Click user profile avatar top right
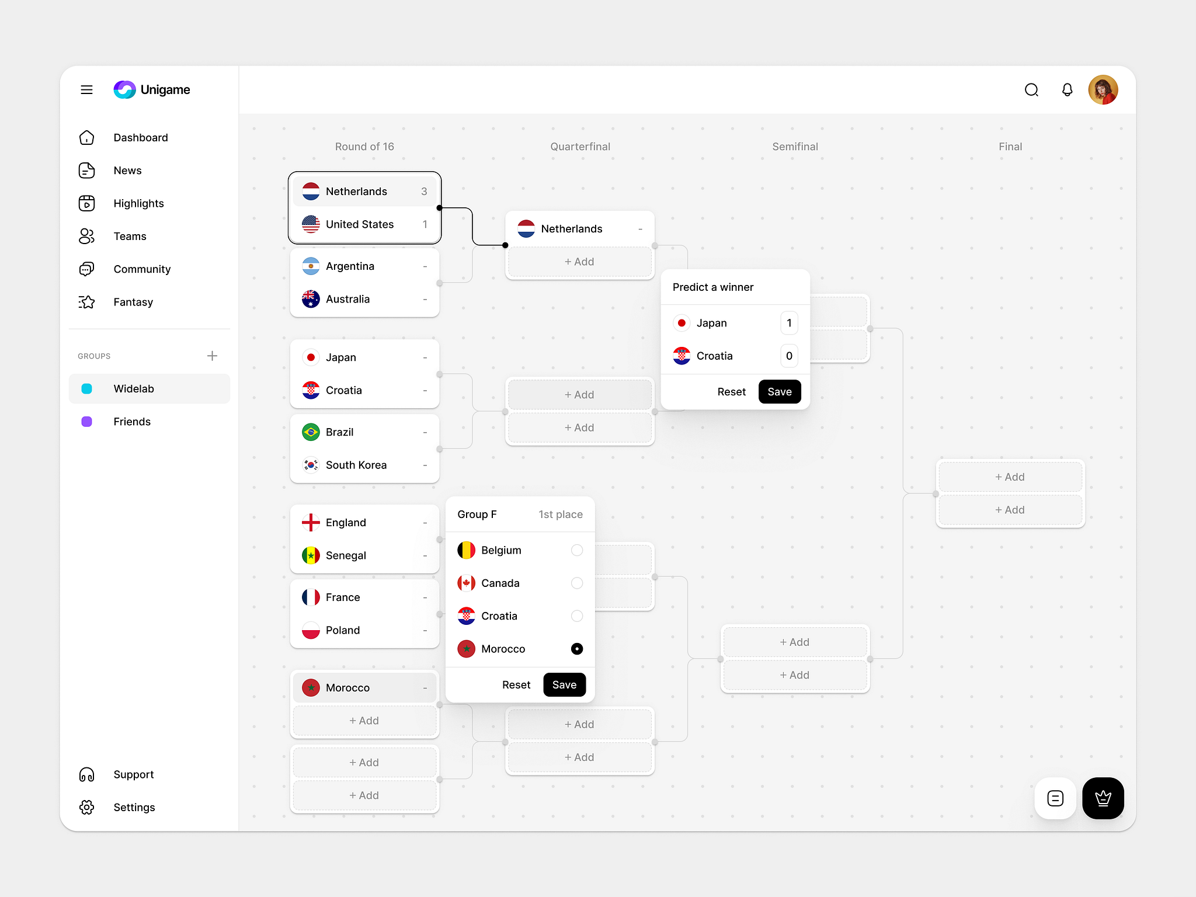Image resolution: width=1196 pixels, height=897 pixels. point(1102,89)
